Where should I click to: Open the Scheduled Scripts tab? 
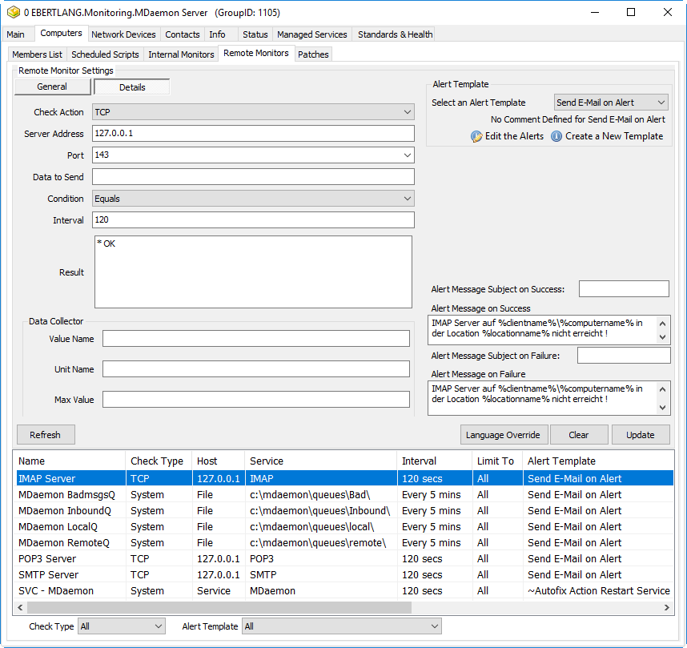click(105, 54)
